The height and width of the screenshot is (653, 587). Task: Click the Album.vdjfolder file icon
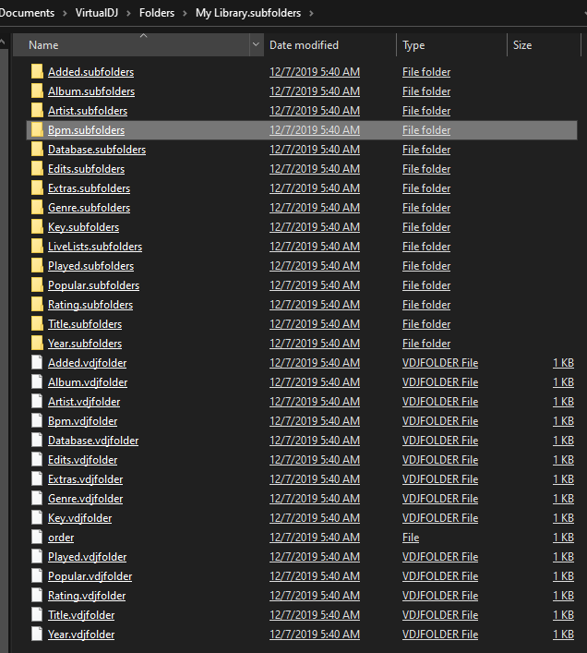37,381
